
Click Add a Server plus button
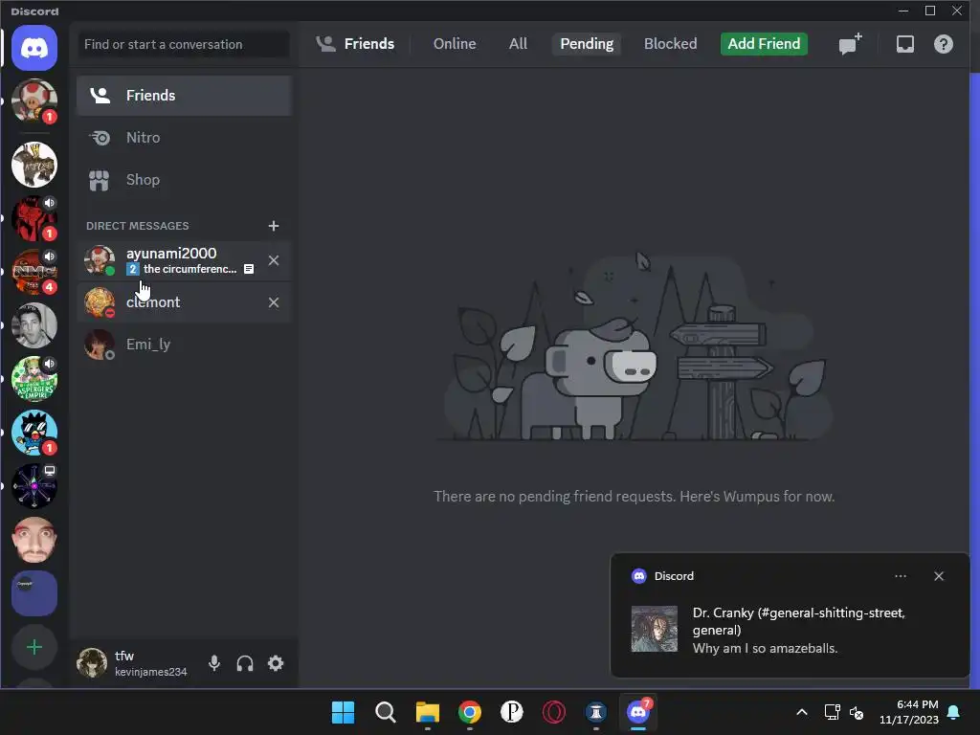34,647
